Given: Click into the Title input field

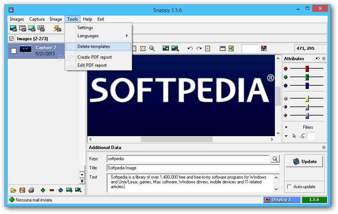Looking at the screenshot, I should coord(193,168).
